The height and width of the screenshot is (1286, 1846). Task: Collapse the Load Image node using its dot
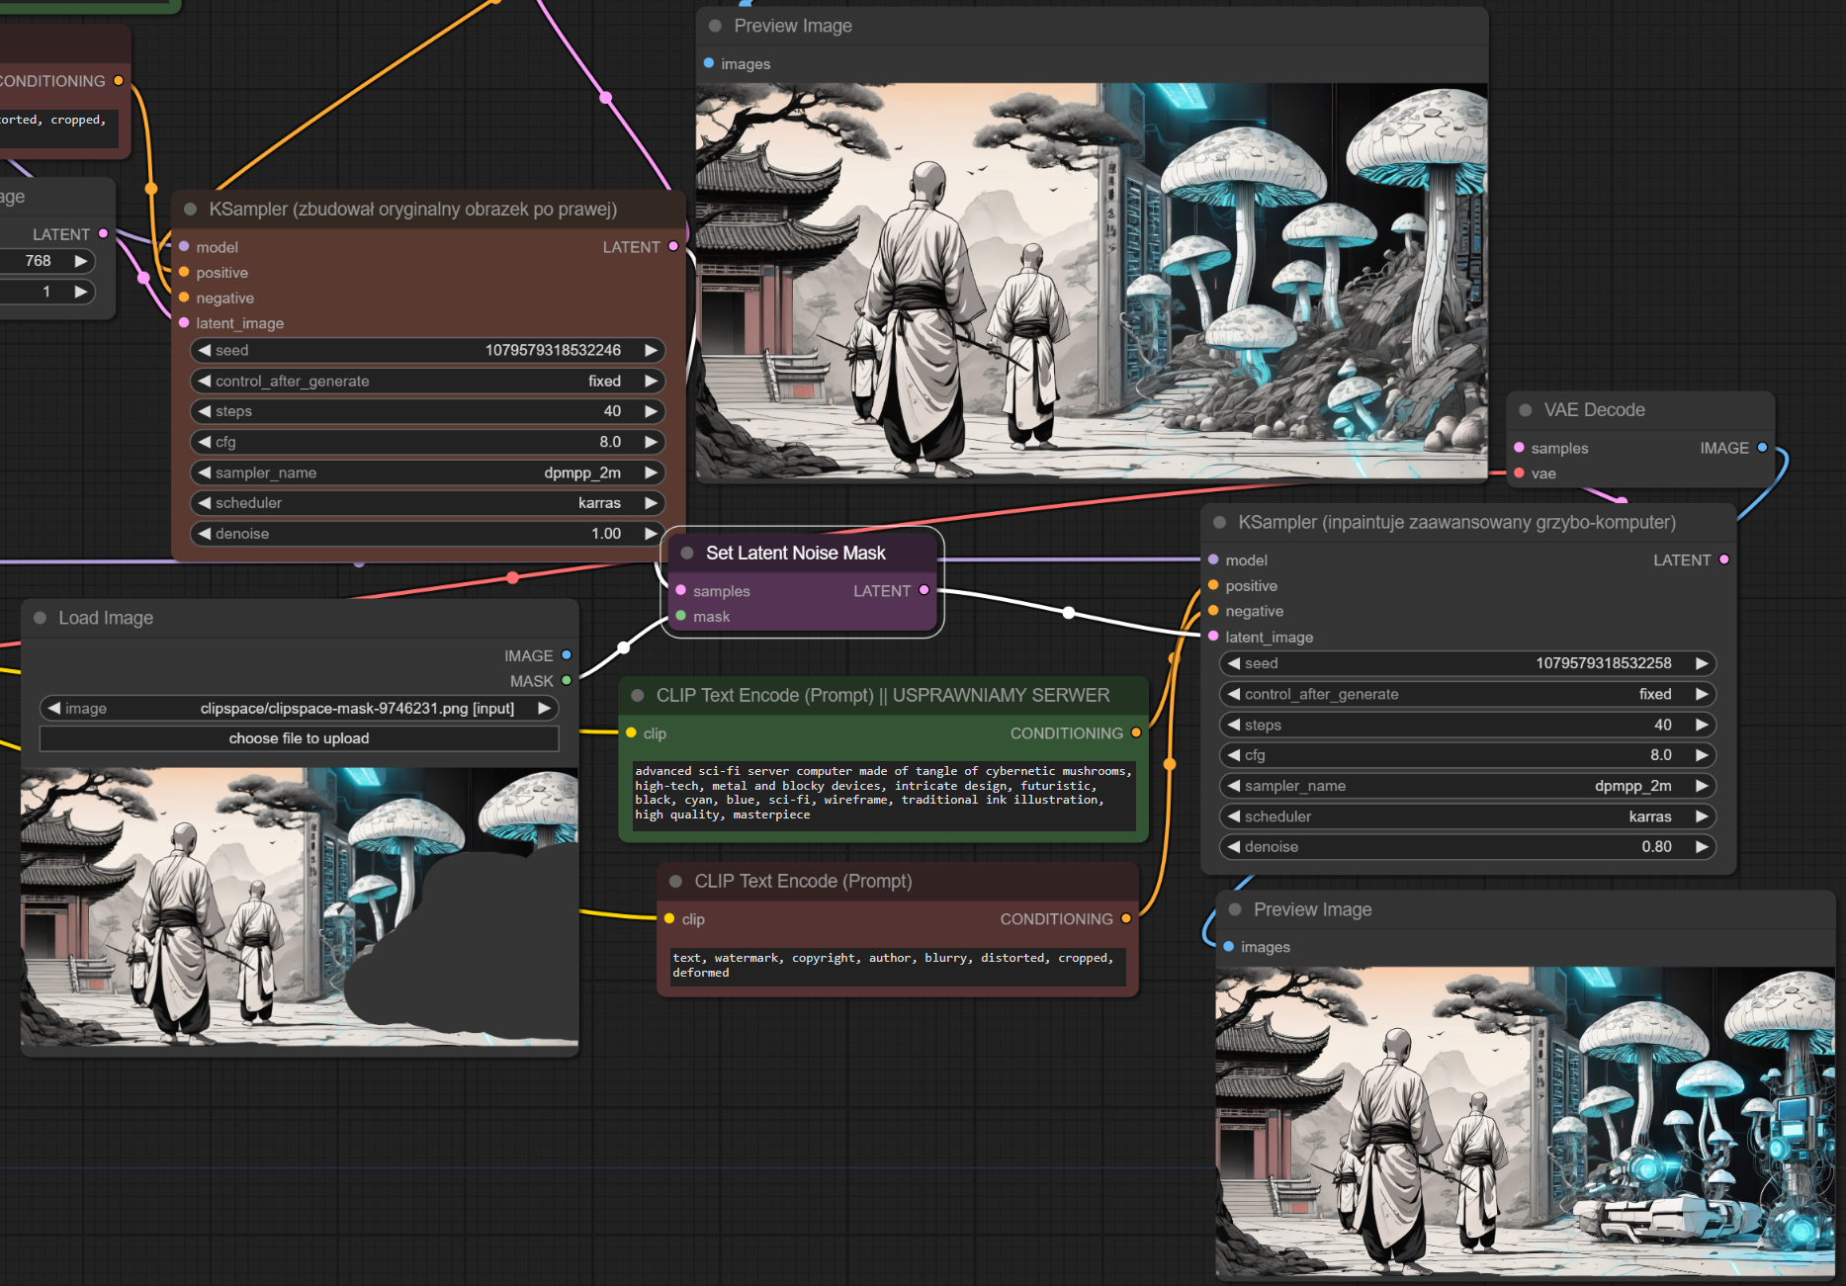pos(41,618)
